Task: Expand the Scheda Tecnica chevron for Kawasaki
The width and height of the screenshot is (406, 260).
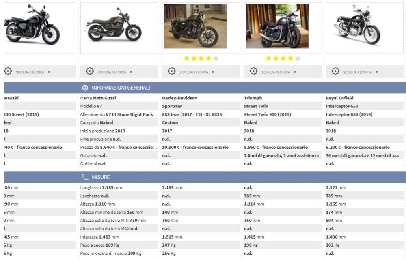Action: (x=48, y=71)
